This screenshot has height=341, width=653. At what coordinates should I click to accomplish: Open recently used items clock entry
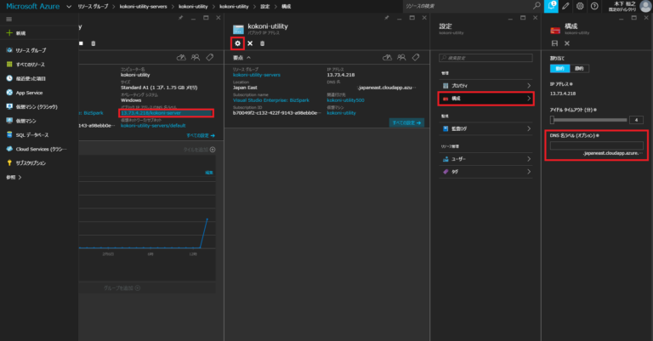point(26,78)
